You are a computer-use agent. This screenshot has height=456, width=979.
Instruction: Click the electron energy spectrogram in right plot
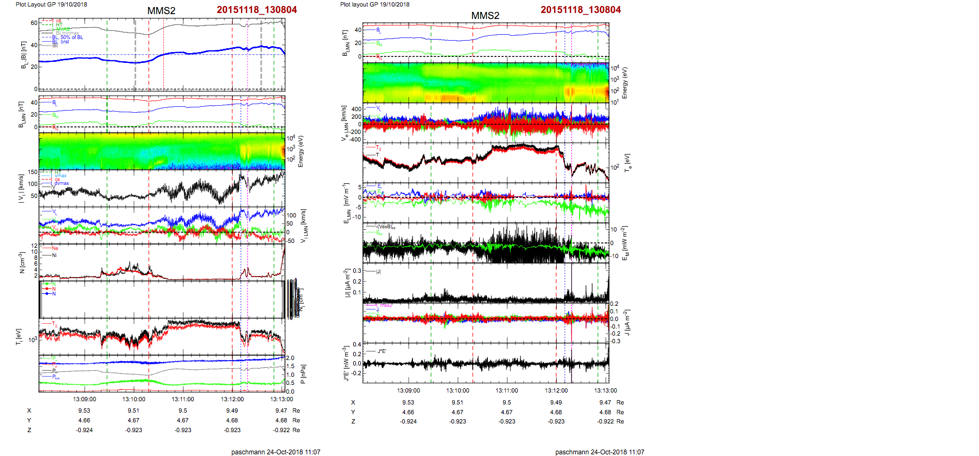[486, 82]
